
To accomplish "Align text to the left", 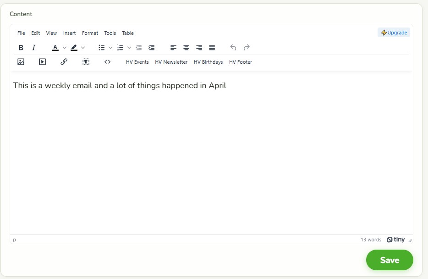I will coord(173,48).
